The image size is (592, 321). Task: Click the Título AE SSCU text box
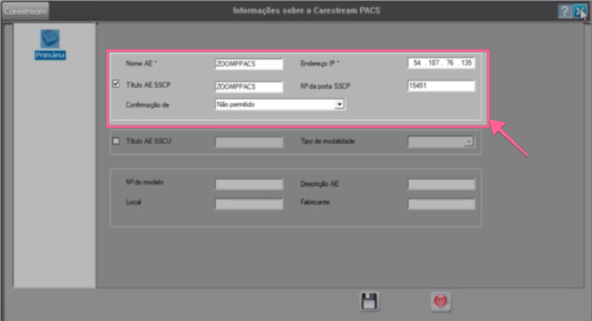[x=249, y=141]
